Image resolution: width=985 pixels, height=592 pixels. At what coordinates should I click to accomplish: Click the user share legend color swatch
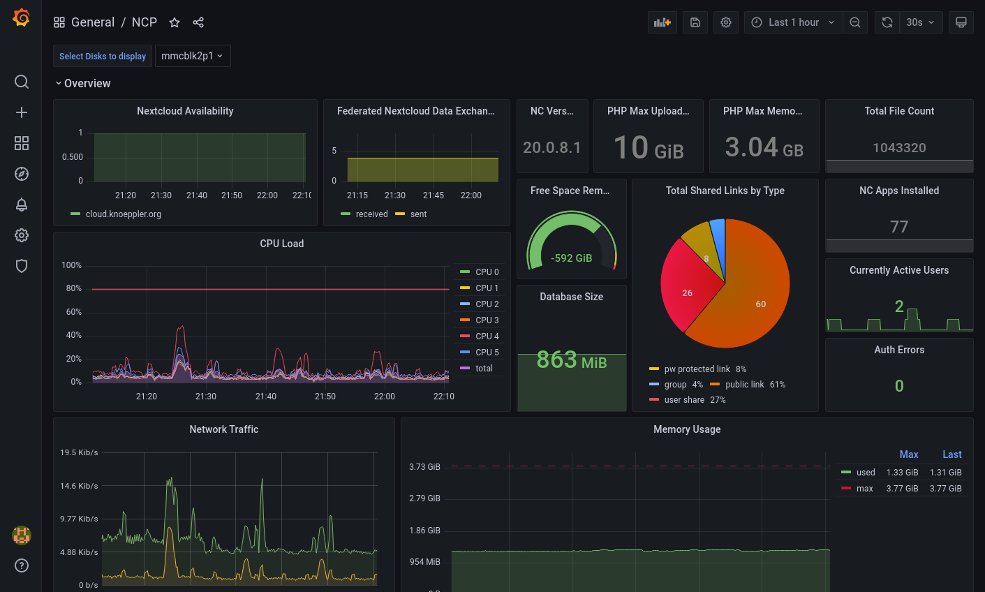tap(654, 399)
